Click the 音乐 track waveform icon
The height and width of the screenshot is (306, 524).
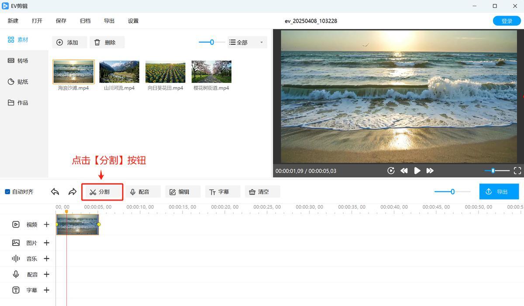pos(16,258)
